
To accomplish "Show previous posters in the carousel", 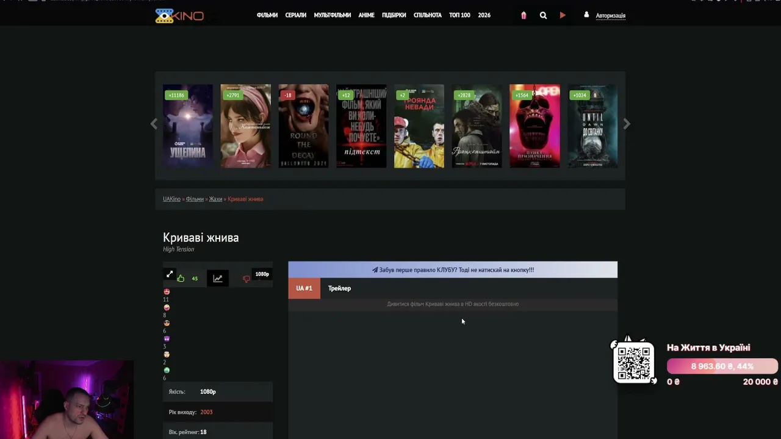I will coord(154,124).
